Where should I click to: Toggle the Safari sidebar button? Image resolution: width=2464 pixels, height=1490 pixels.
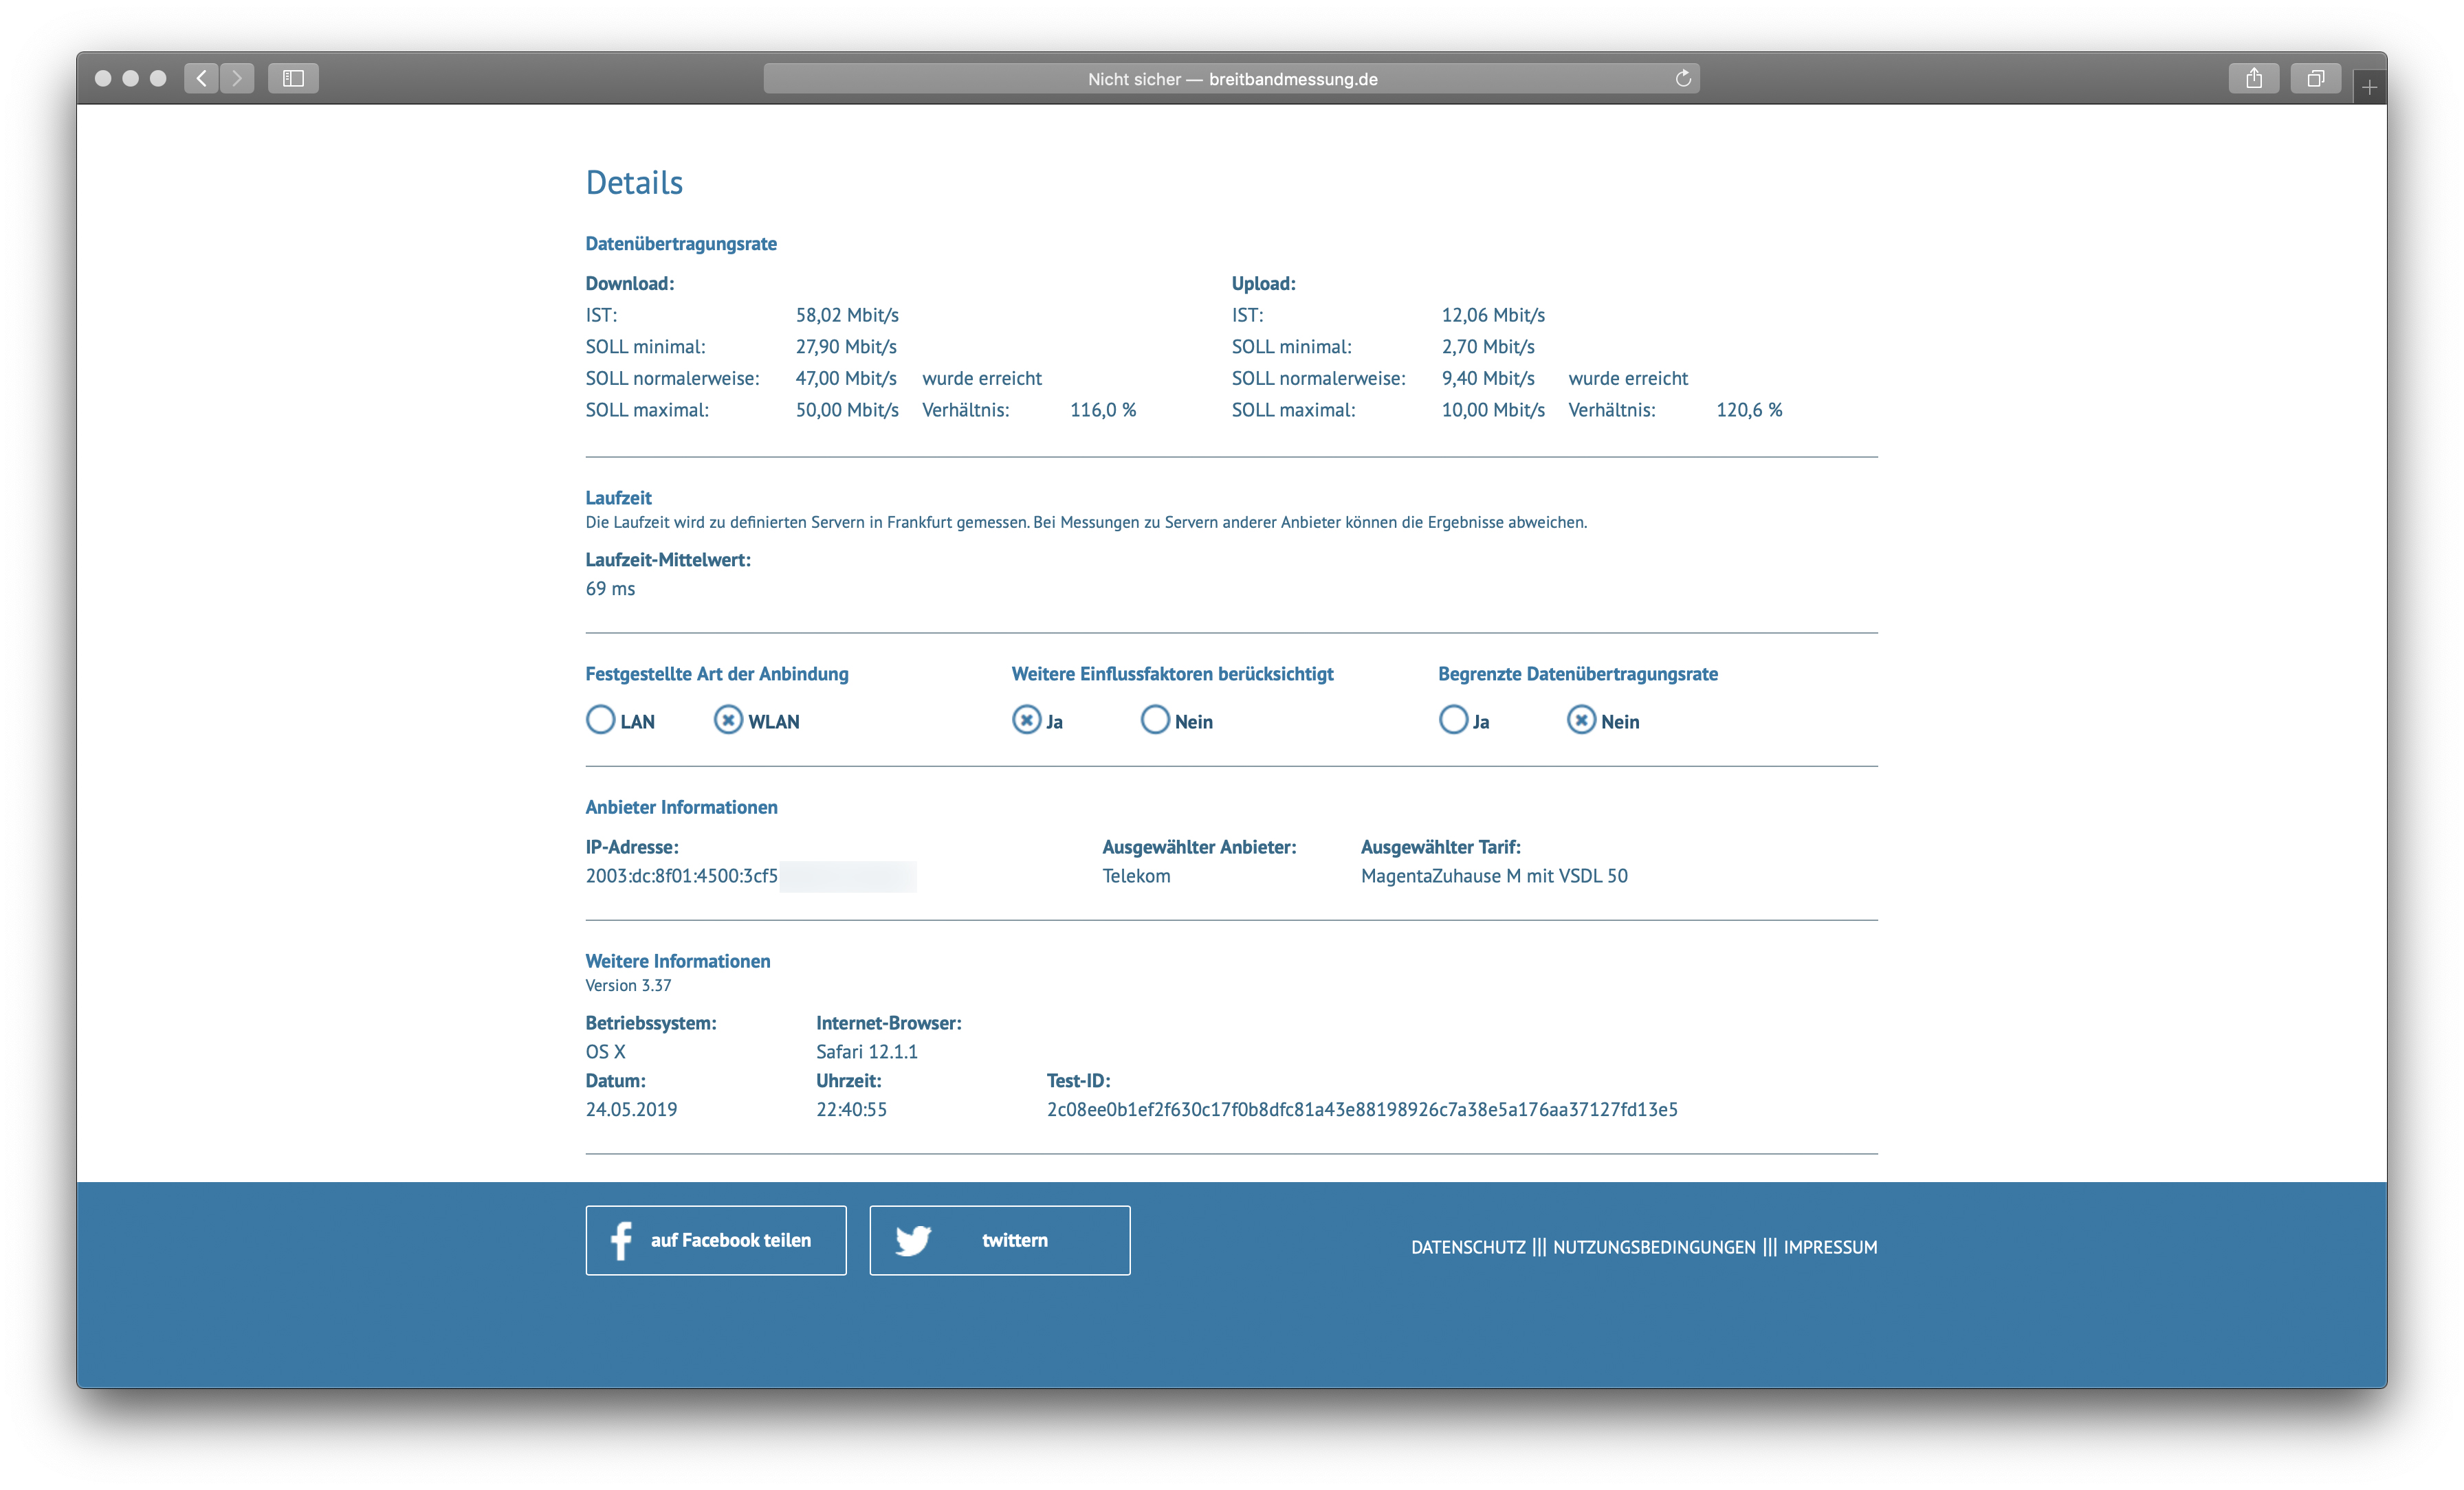[x=293, y=78]
